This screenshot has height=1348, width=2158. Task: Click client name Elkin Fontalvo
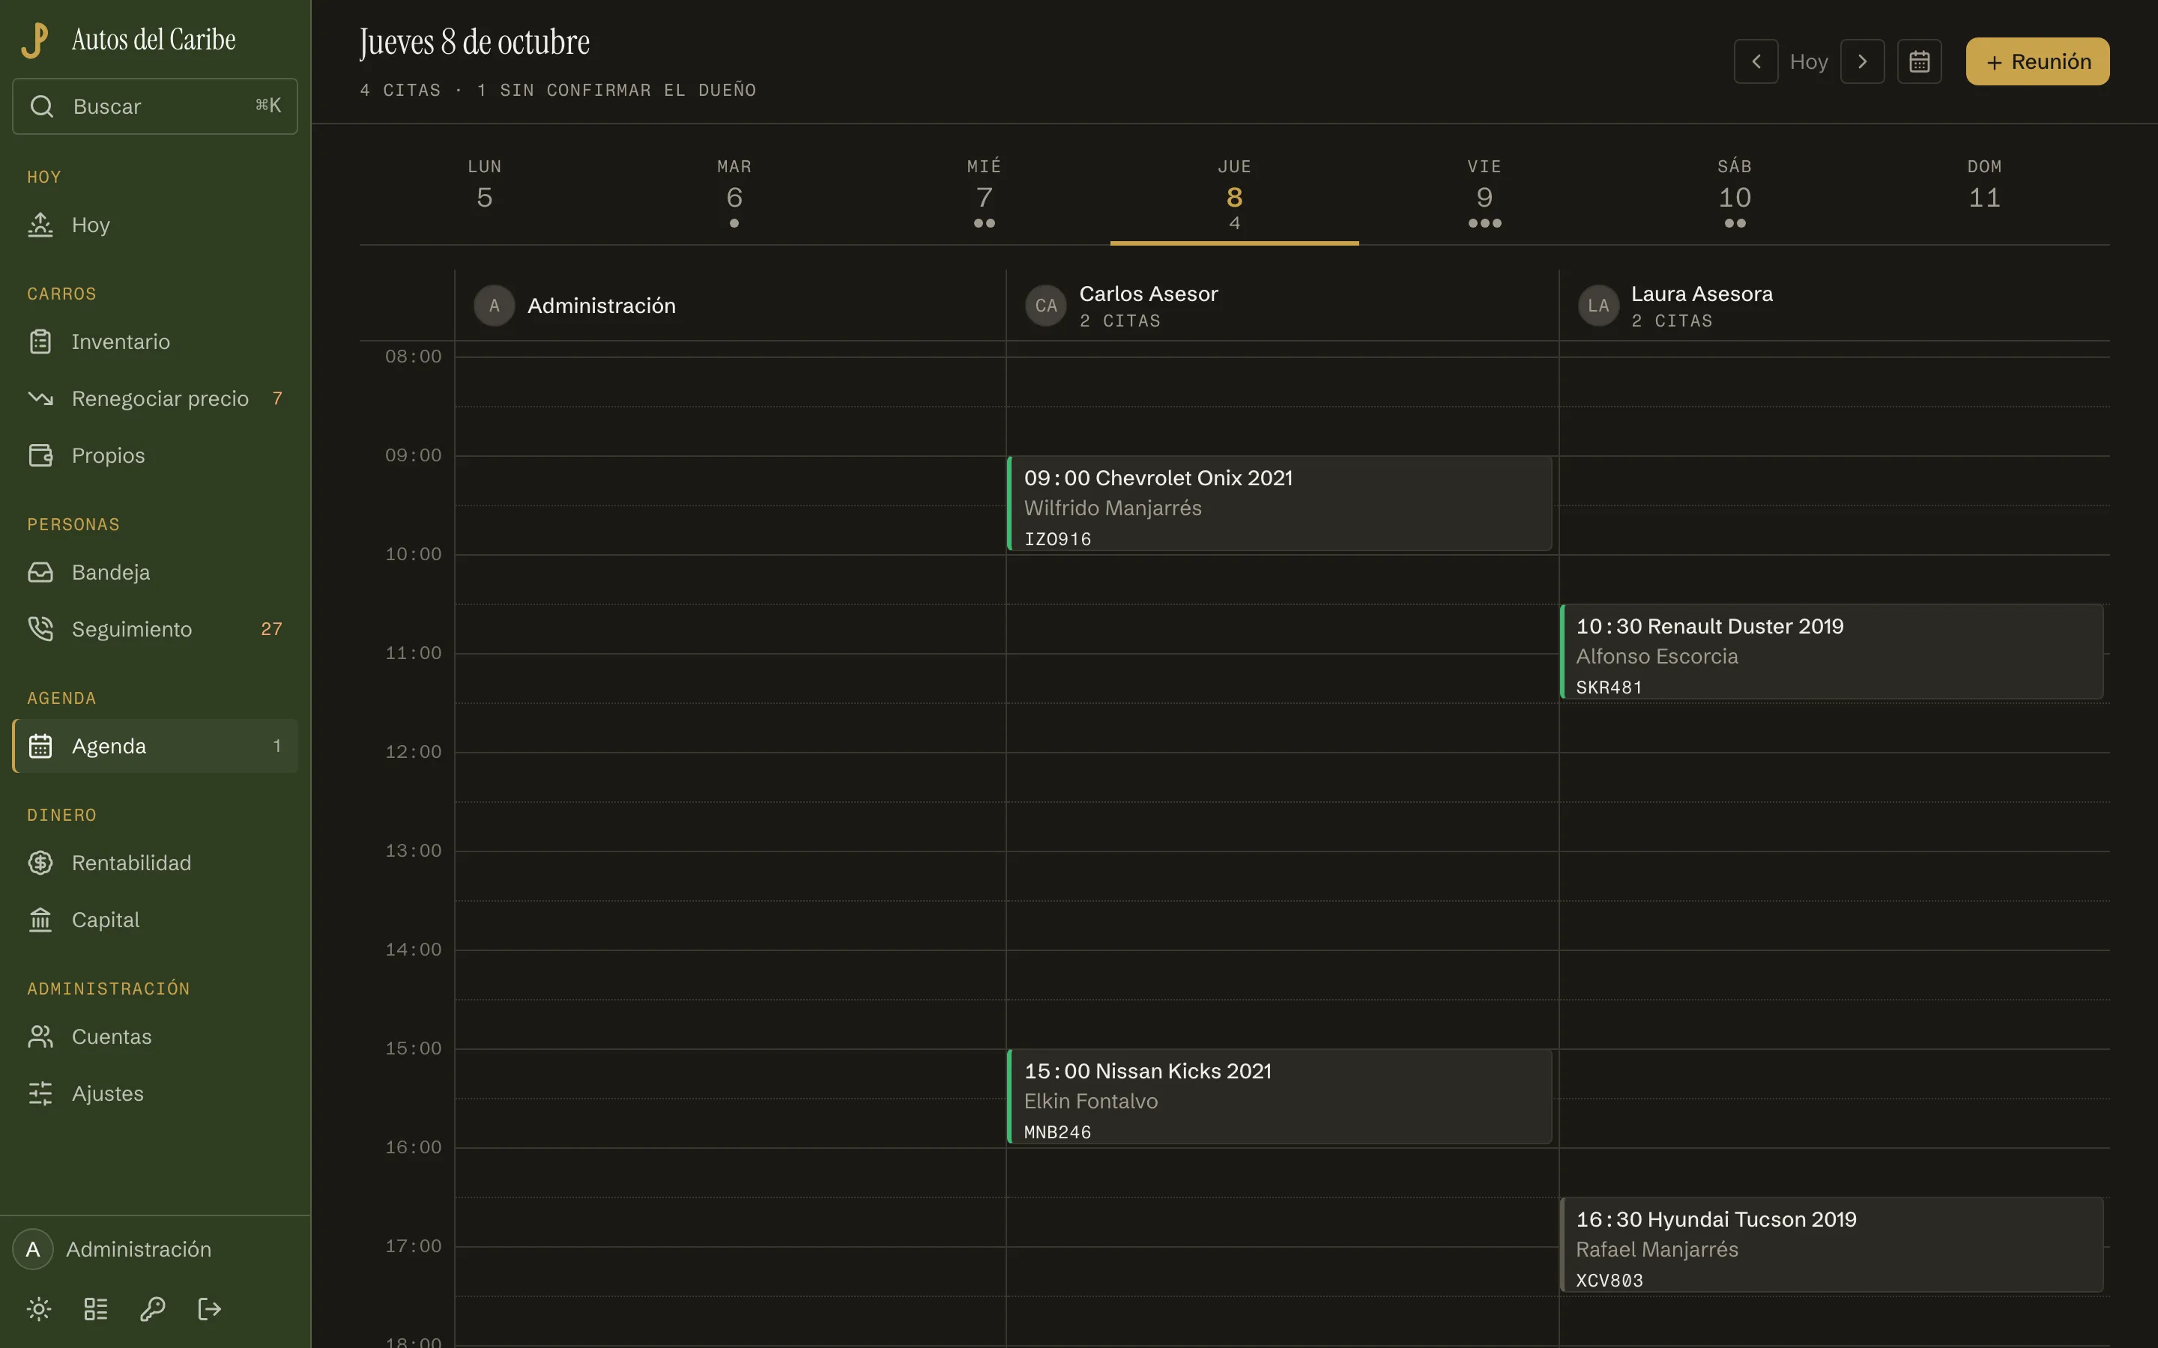(x=1090, y=1101)
